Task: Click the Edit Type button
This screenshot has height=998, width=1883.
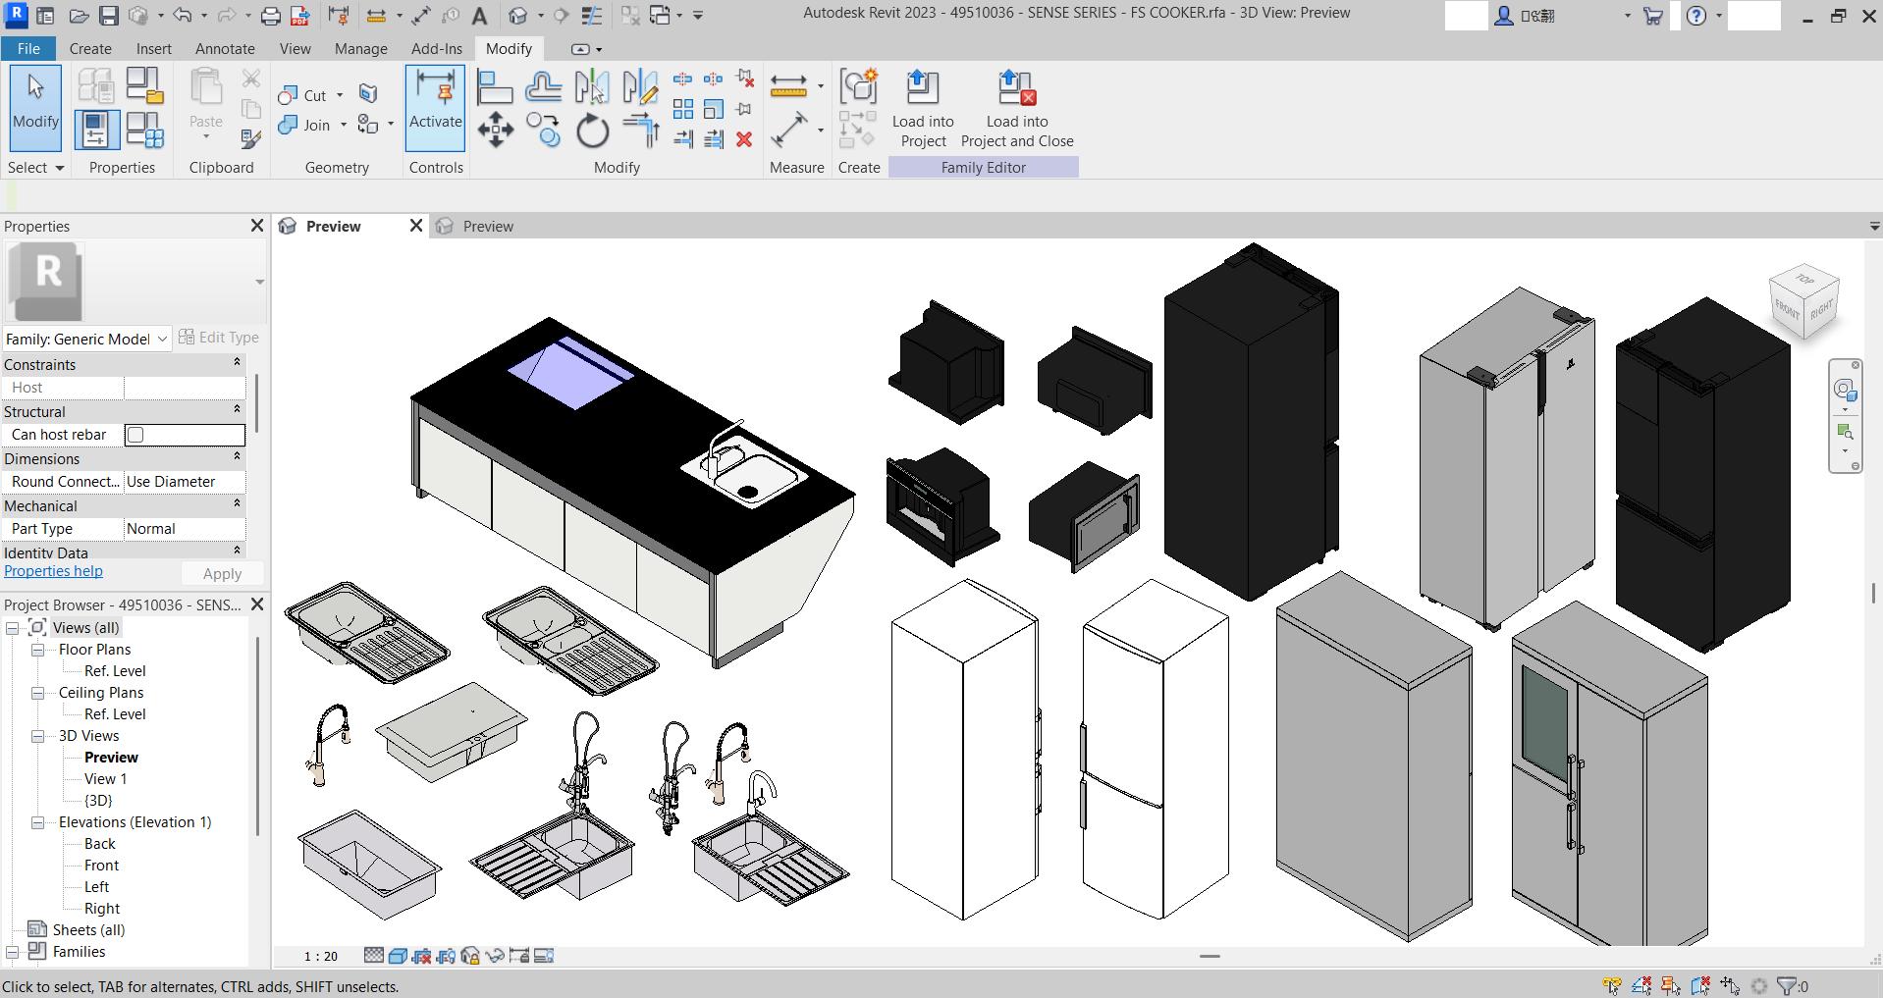Action: tap(219, 338)
